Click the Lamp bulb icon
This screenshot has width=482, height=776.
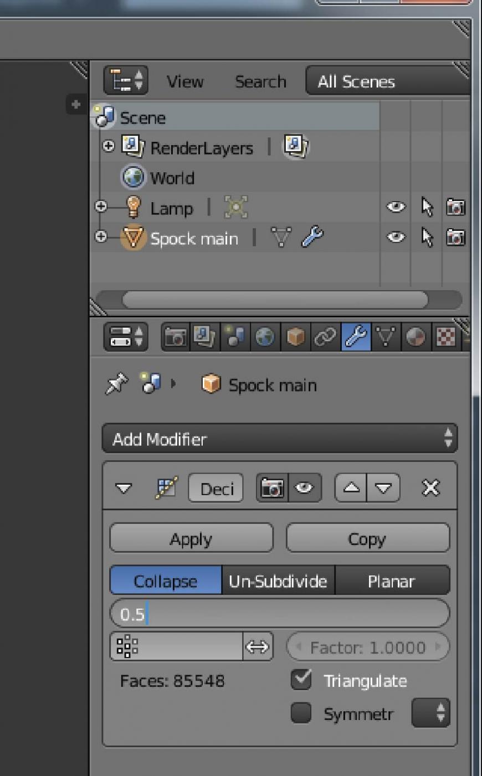tap(133, 207)
